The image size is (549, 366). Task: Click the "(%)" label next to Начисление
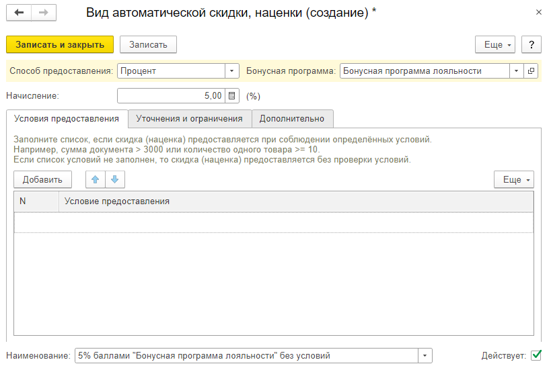(253, 96)
